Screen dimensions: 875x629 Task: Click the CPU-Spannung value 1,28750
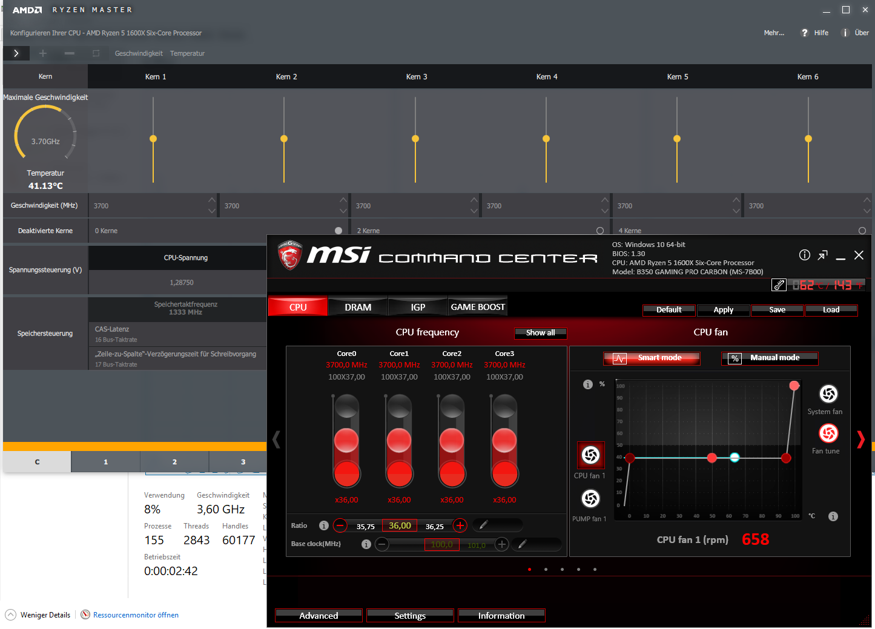coord(182,283)
